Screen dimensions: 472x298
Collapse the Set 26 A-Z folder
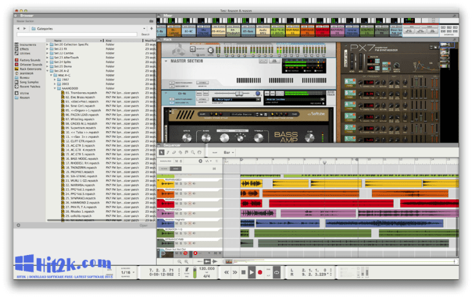(47, 71)
